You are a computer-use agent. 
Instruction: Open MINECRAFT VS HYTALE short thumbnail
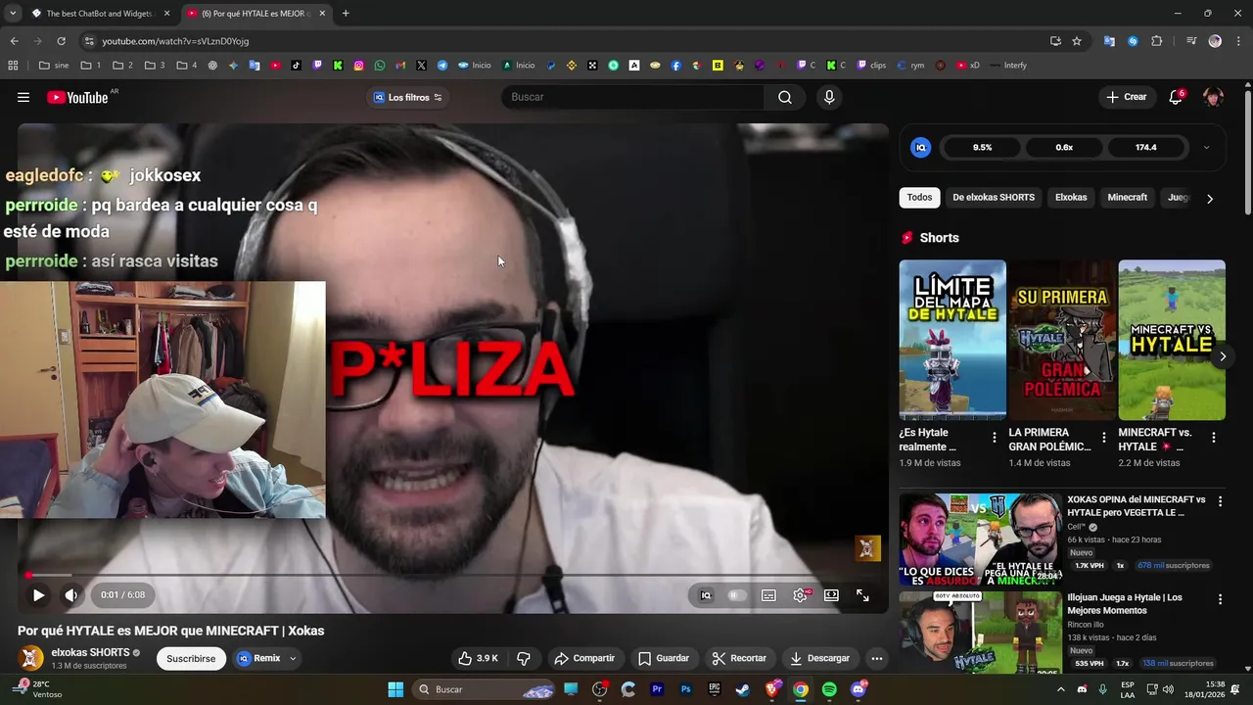point(1172,340)
